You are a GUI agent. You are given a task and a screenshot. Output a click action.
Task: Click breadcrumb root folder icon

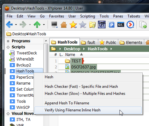(x=54, y=49)
